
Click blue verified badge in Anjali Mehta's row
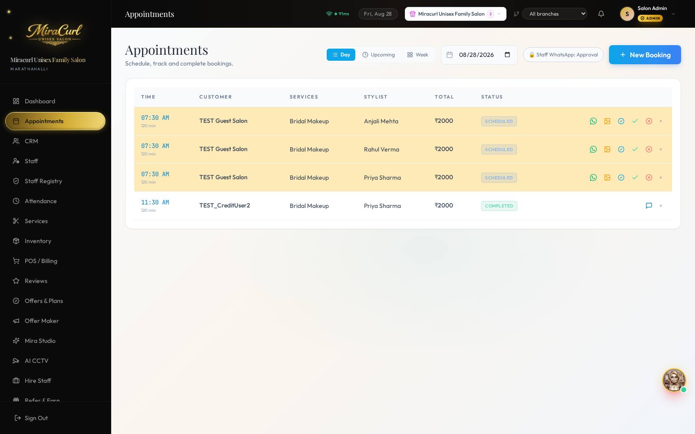click(621, 121)
